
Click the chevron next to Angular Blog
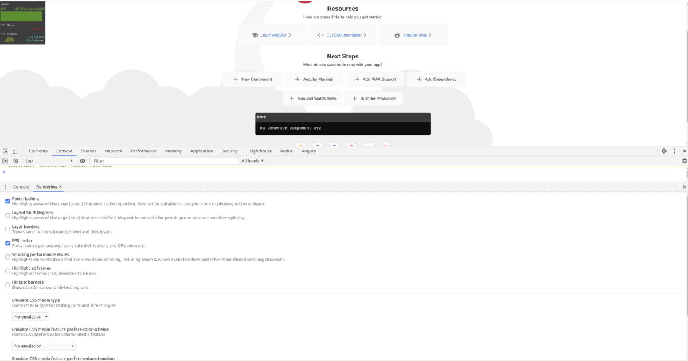pos(430,35)
